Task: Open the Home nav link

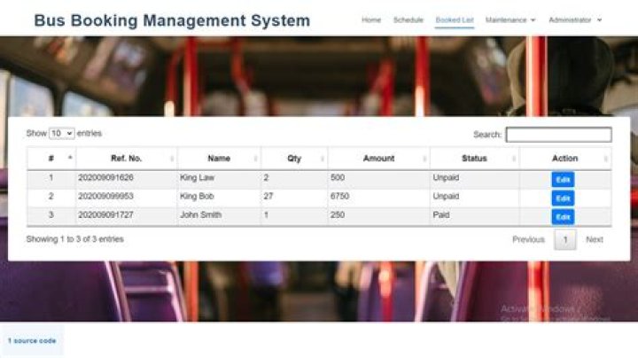Action: (x=371, y=19)
